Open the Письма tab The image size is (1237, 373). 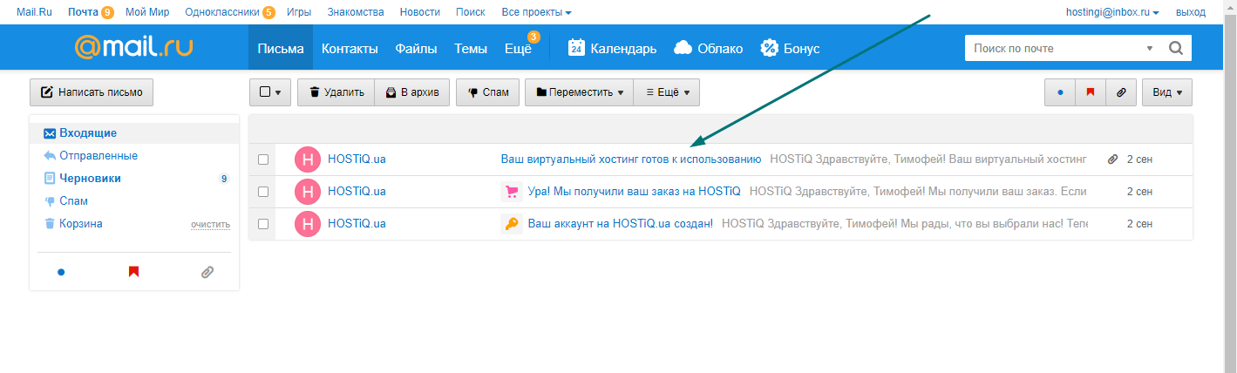pyautogui.click(x=281, y=48)
